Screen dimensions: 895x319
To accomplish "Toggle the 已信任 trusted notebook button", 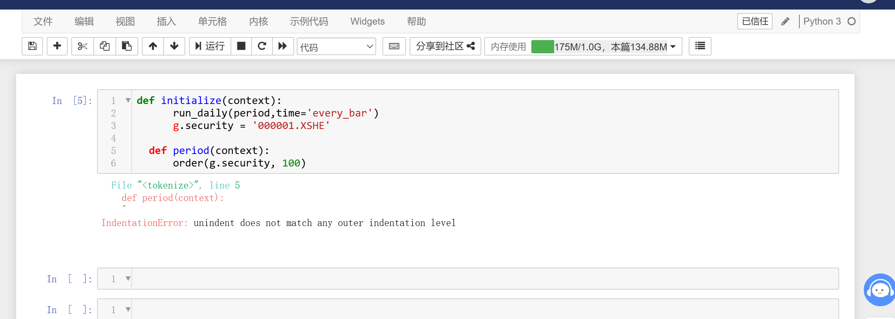I will (755, 21).
